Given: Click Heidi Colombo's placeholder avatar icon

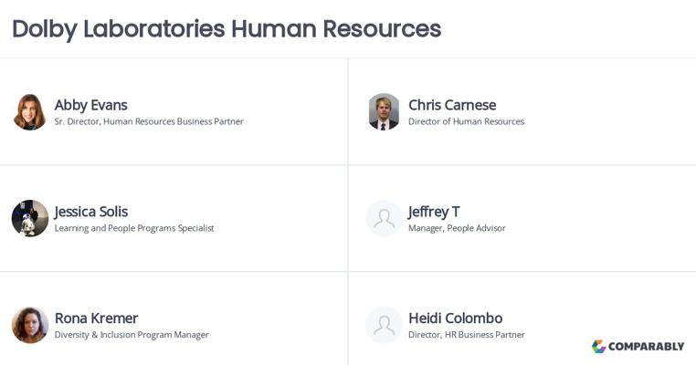Looking at the screenshot, I should pos(384,325).
